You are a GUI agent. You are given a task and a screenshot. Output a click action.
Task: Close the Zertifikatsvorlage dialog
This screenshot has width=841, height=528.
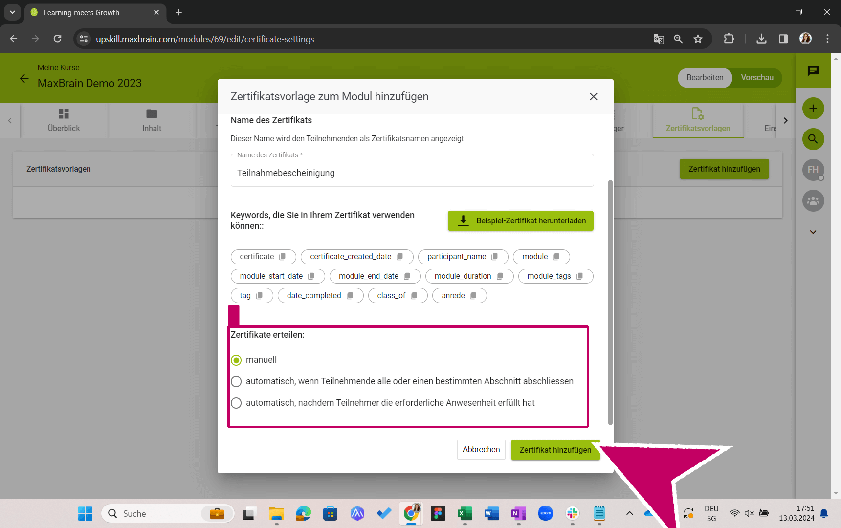click(594, 97)
